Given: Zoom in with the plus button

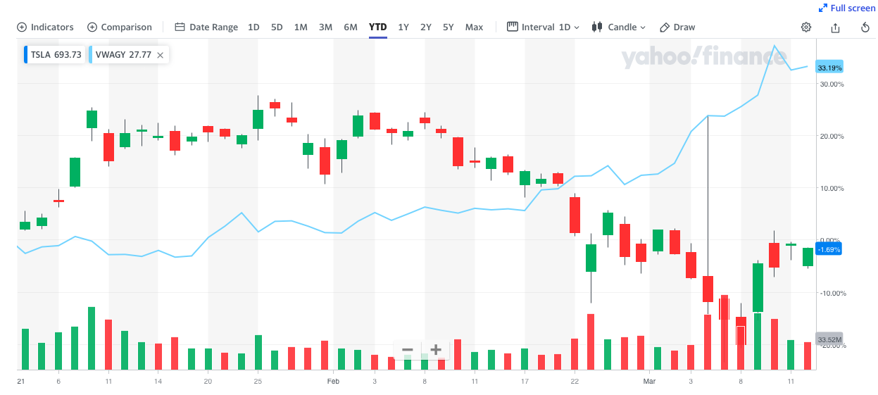Looking at the screenshot, I should tap(436, 350).
